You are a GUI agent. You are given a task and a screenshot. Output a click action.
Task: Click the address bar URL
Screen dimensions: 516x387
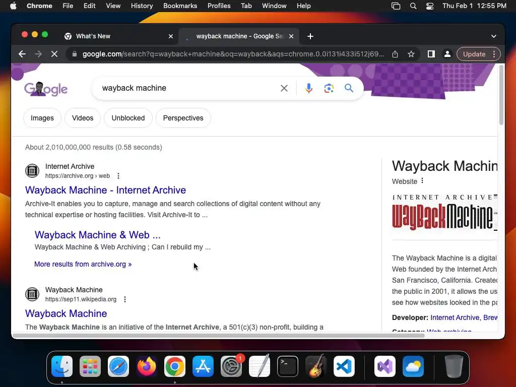click(233, 54)
